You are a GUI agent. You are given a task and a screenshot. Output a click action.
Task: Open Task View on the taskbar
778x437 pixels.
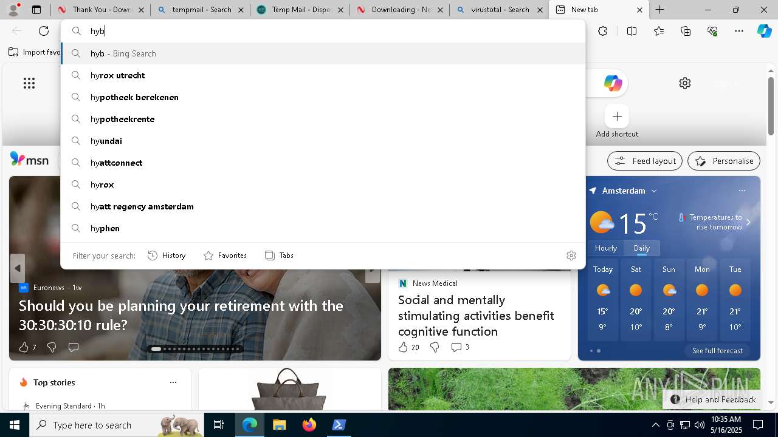coord(219,425)
